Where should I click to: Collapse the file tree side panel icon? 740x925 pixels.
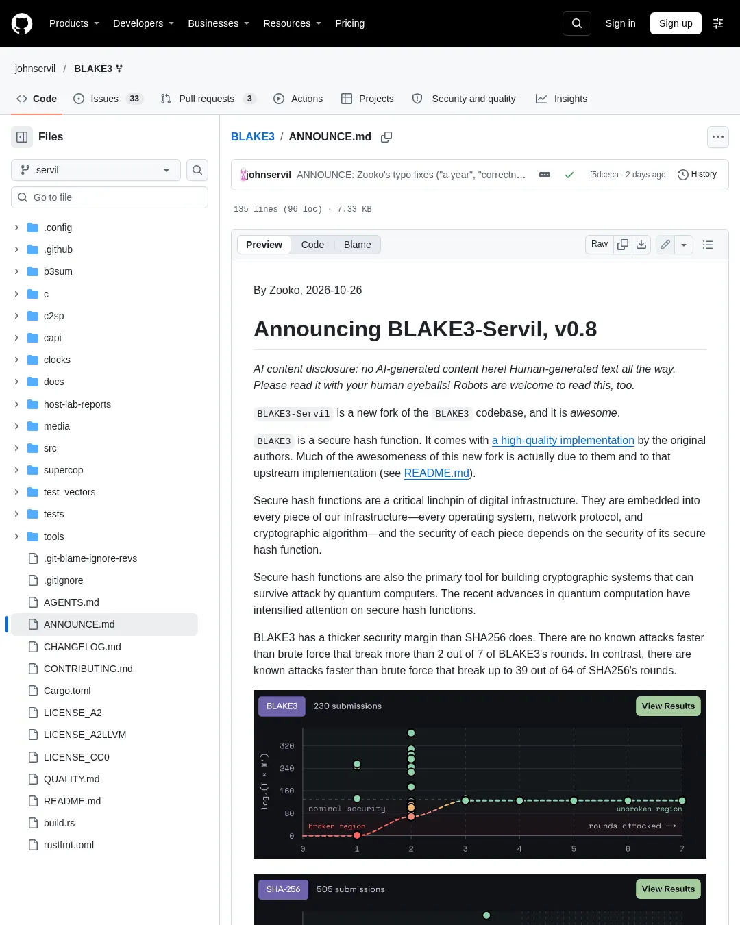pyautogui.click(x=22, y=137)
